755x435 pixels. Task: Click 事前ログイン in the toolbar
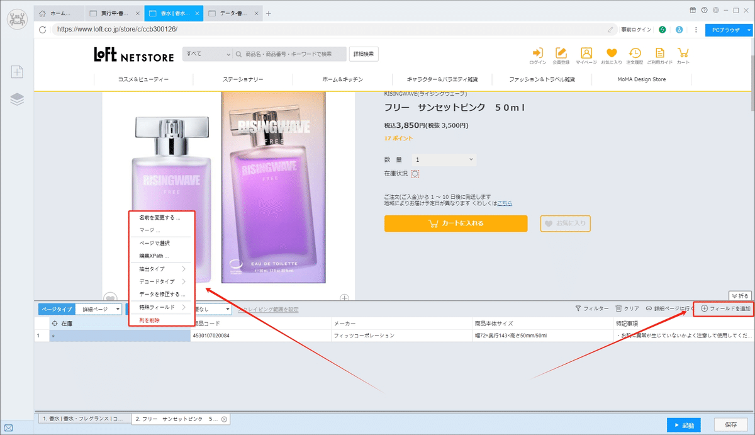coord(636,29)
